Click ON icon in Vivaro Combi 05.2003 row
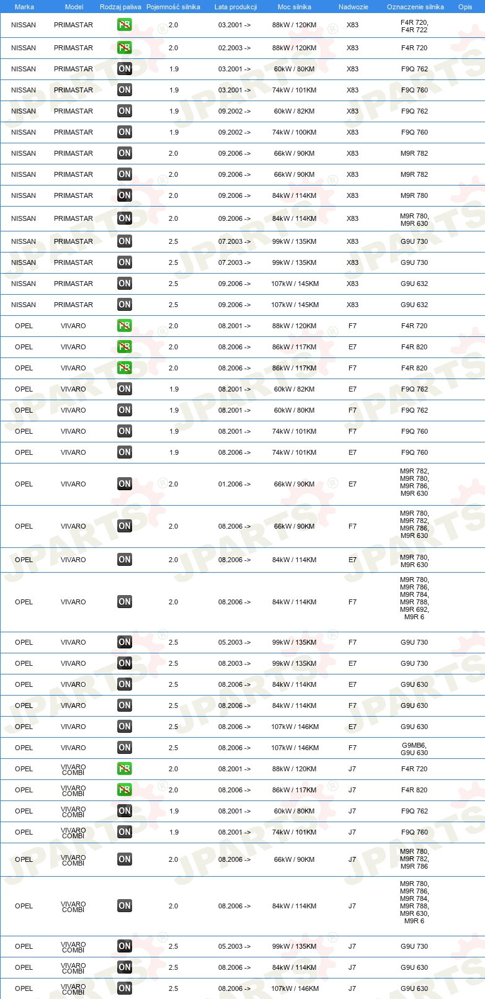Screen dimensions: 485x999 [125, 946]
